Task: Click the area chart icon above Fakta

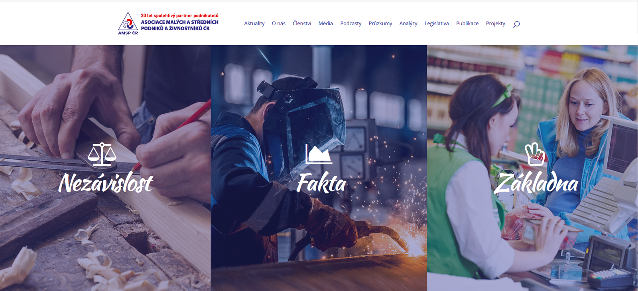Action: click(x=319, y=154)
